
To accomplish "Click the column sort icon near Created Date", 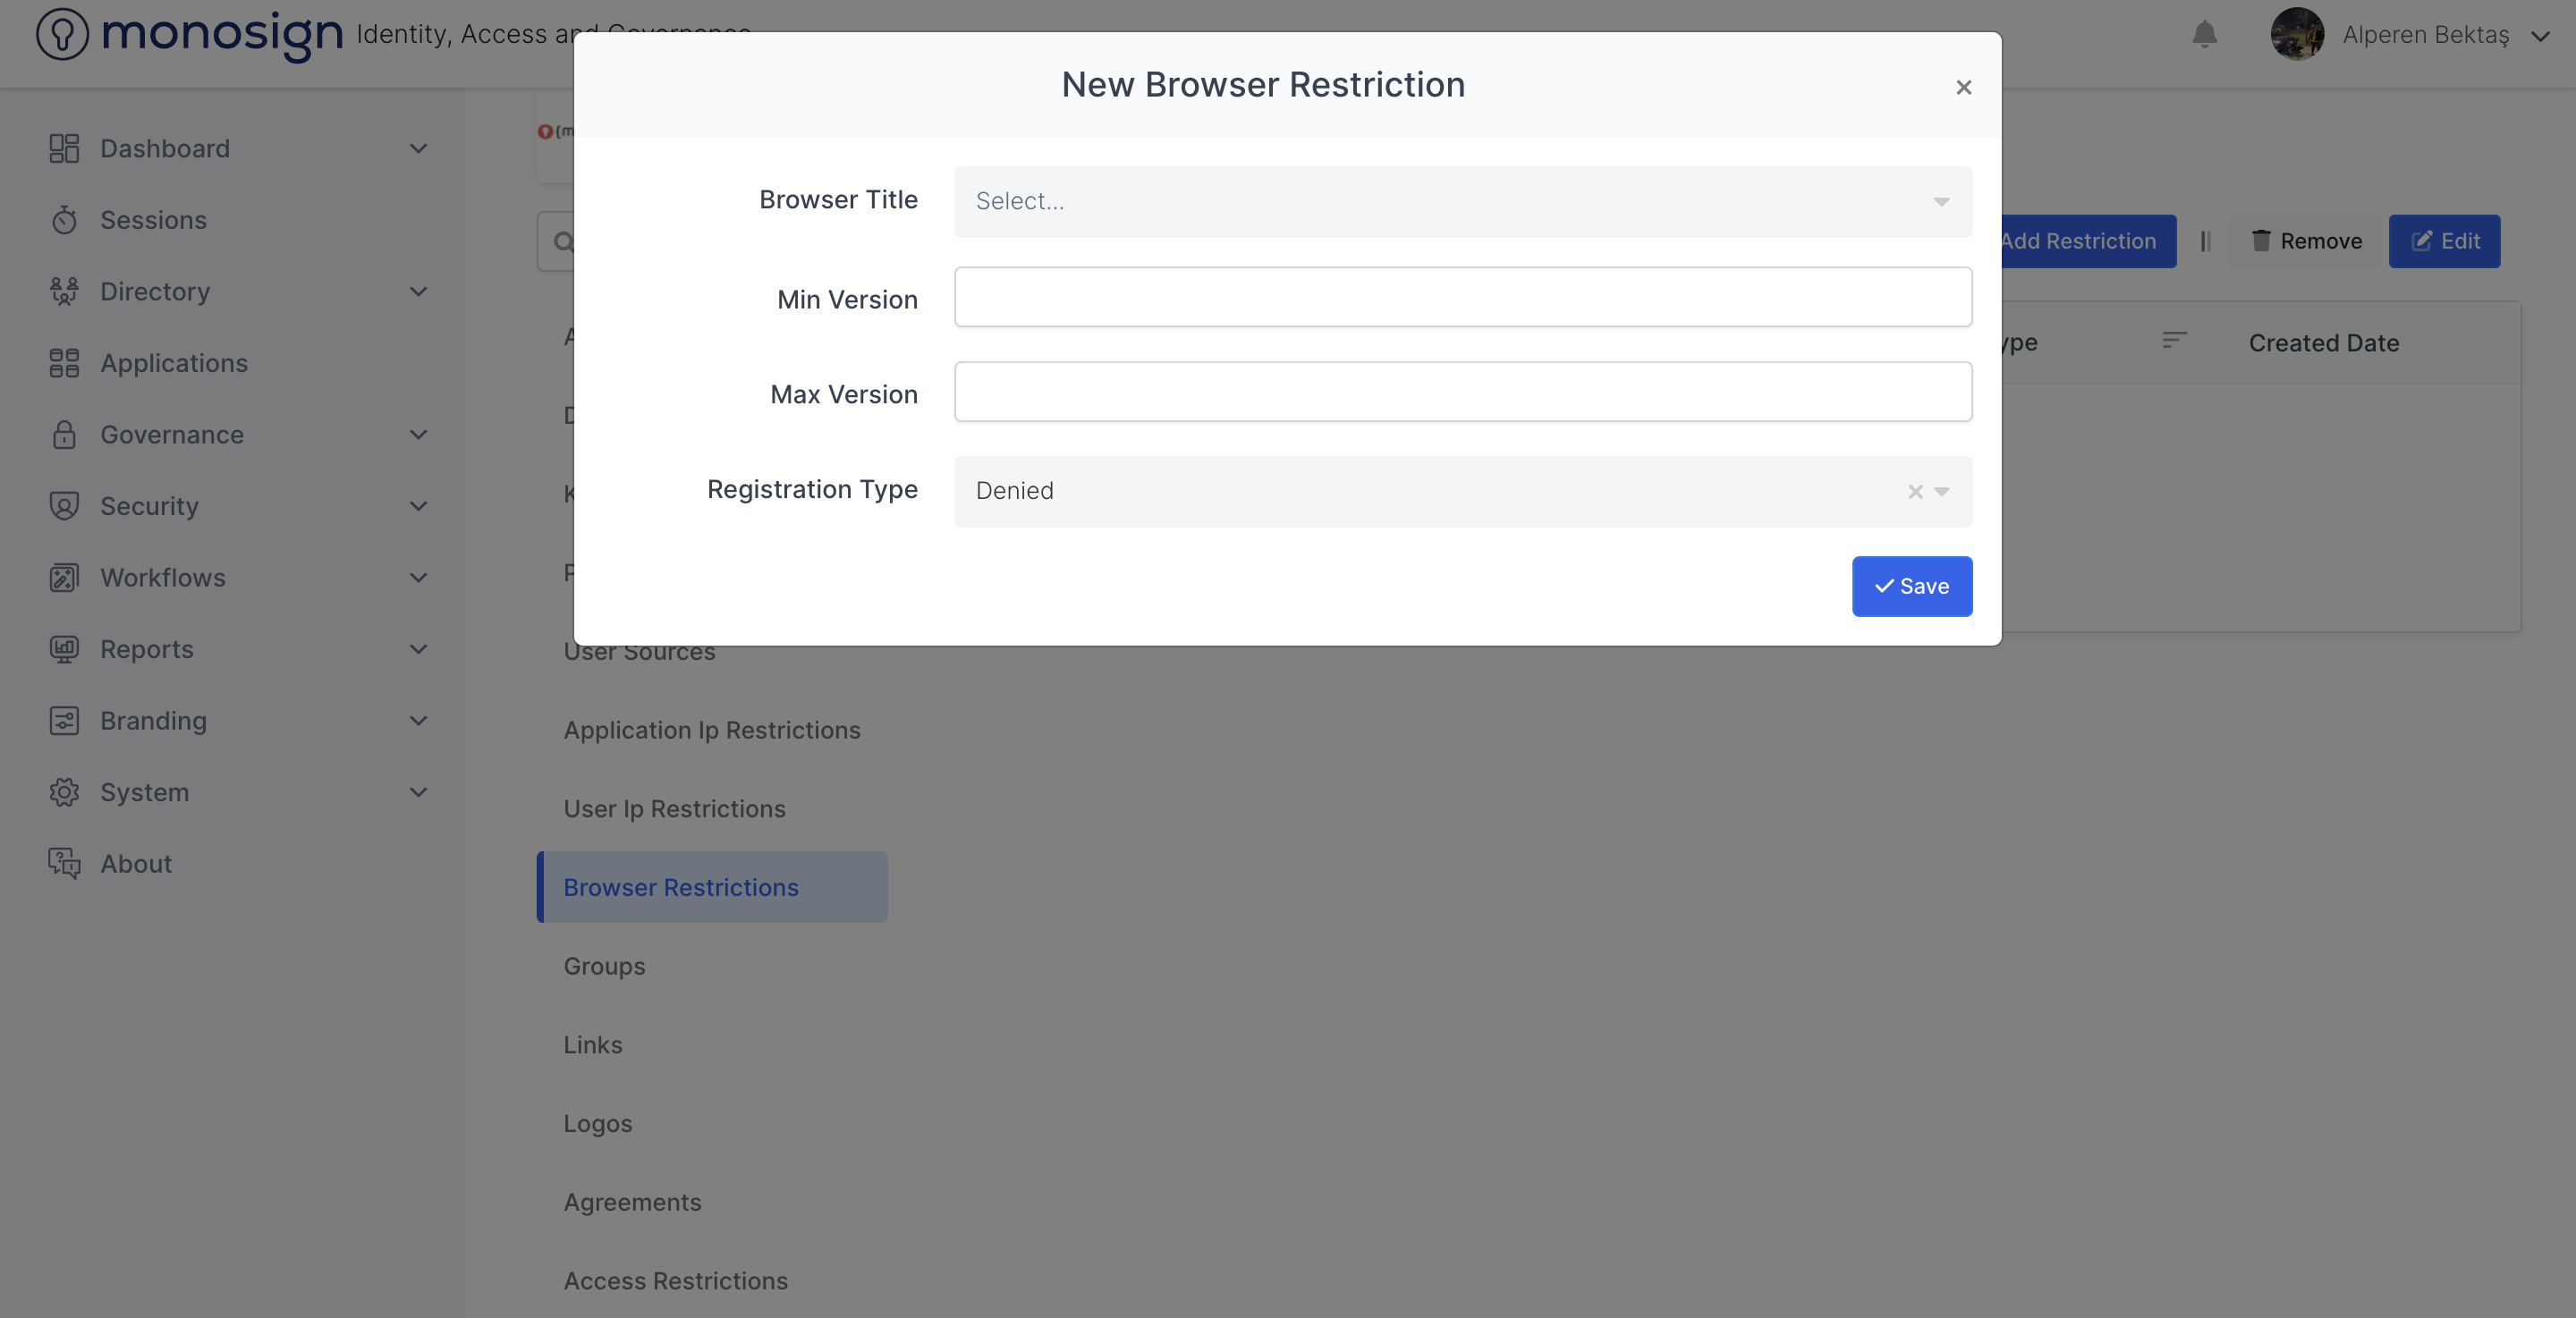I will pos(2174,340).
